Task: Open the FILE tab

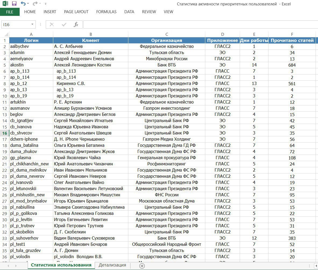Action: 10,12
